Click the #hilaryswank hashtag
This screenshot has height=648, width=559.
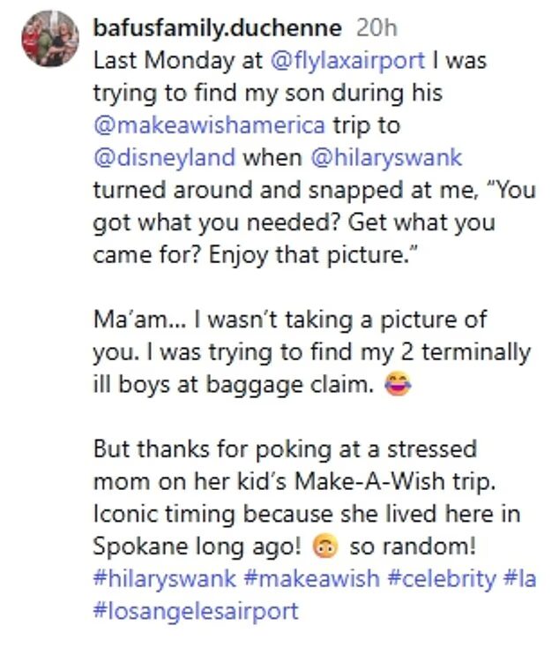tap(165, 578)
